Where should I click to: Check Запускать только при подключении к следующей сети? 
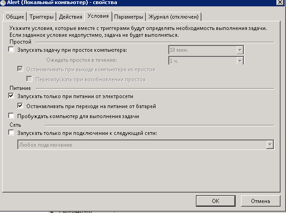11,133
